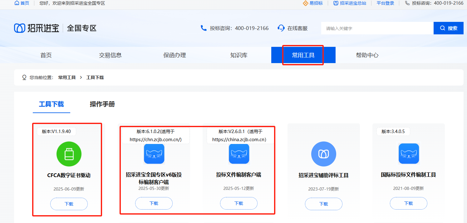The width and height of the screenshot is (467, 223).
Task: Click the 国际标投标文件编制工具 title
Action: click(x=409, y=175)
